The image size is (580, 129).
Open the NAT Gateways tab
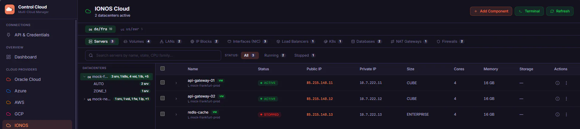click(409, 41)
